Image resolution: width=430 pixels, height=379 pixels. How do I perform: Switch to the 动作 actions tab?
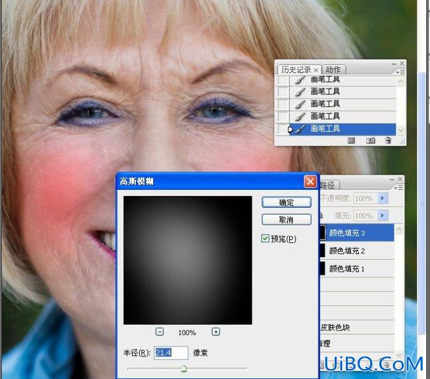[333, 69]
